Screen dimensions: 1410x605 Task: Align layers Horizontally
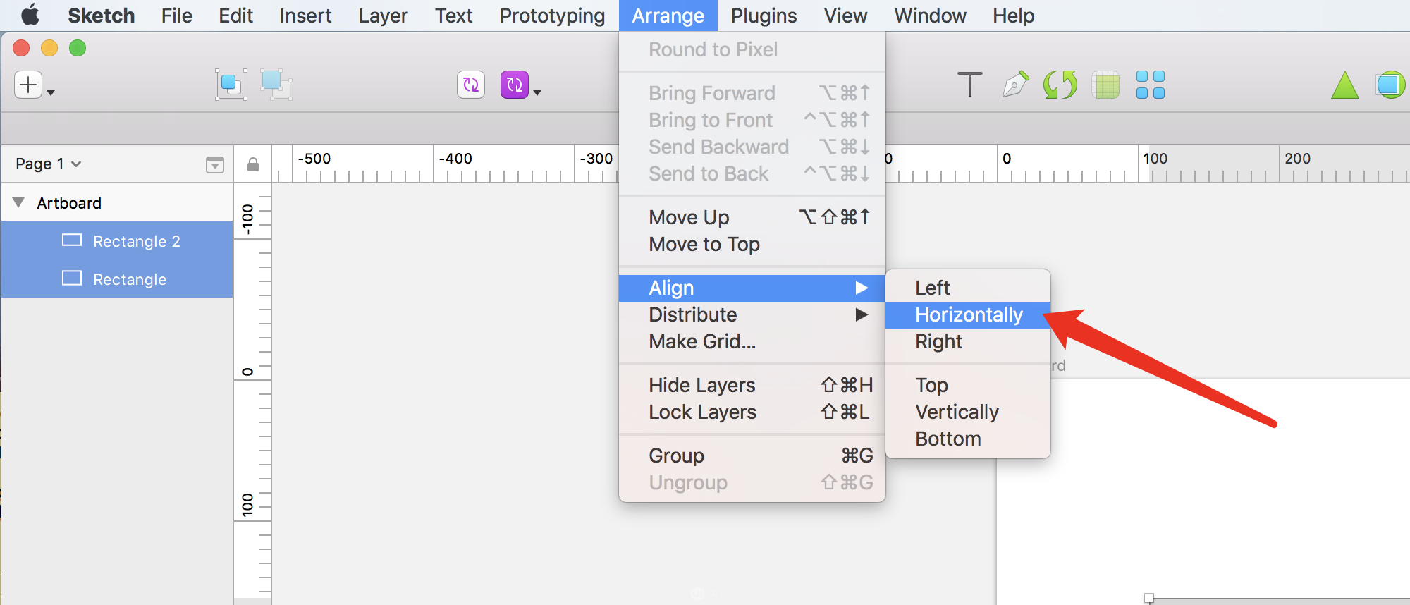point(967,314)
